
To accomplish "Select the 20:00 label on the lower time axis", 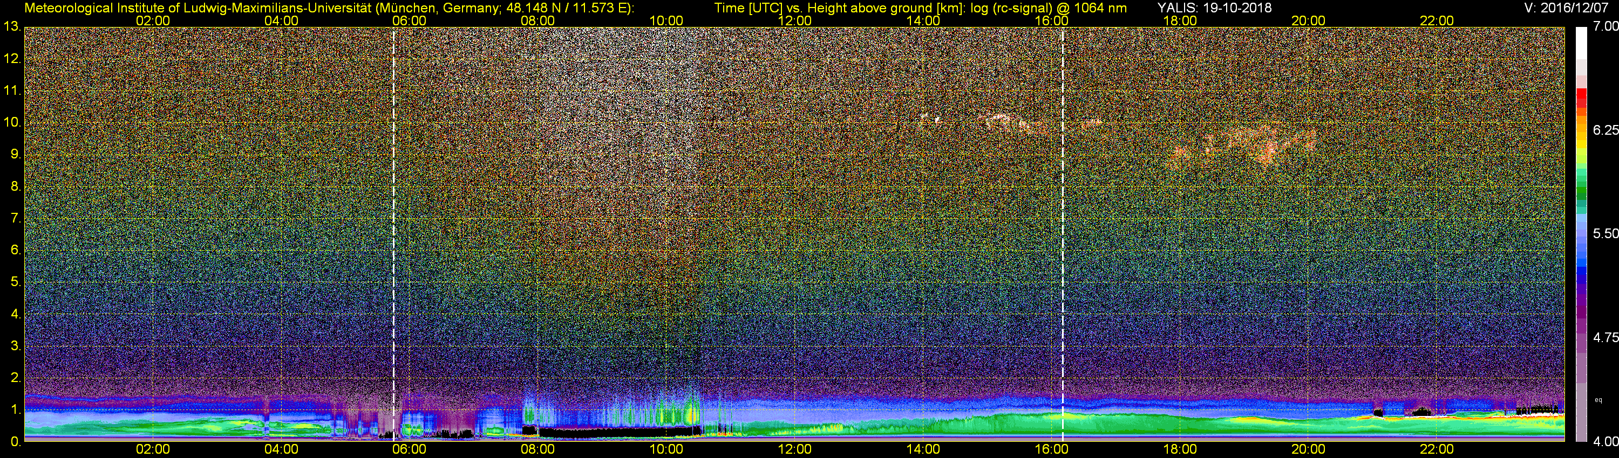I will (1308, 449).
